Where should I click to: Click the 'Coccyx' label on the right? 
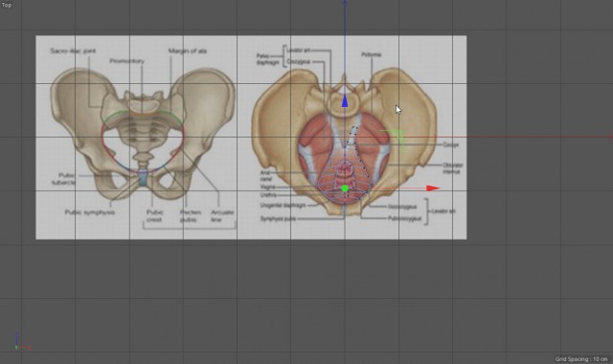[x=451, y=145]
